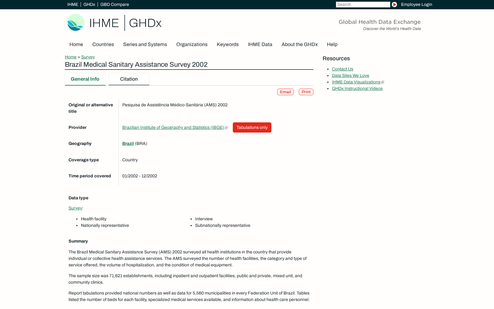This screenshot has height=309, width=494.
Task: Focus the Search input field
Action: pyautogui.click(x=363, y=5)
